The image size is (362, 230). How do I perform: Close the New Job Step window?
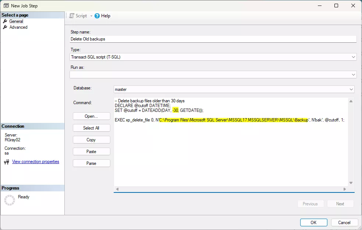[353, 6]
